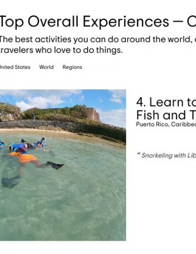This screenshot has height=254, width=196.
Task: Click the submerged dark fins in the photo
Action: pyautogui.click(x=10, y=182)
